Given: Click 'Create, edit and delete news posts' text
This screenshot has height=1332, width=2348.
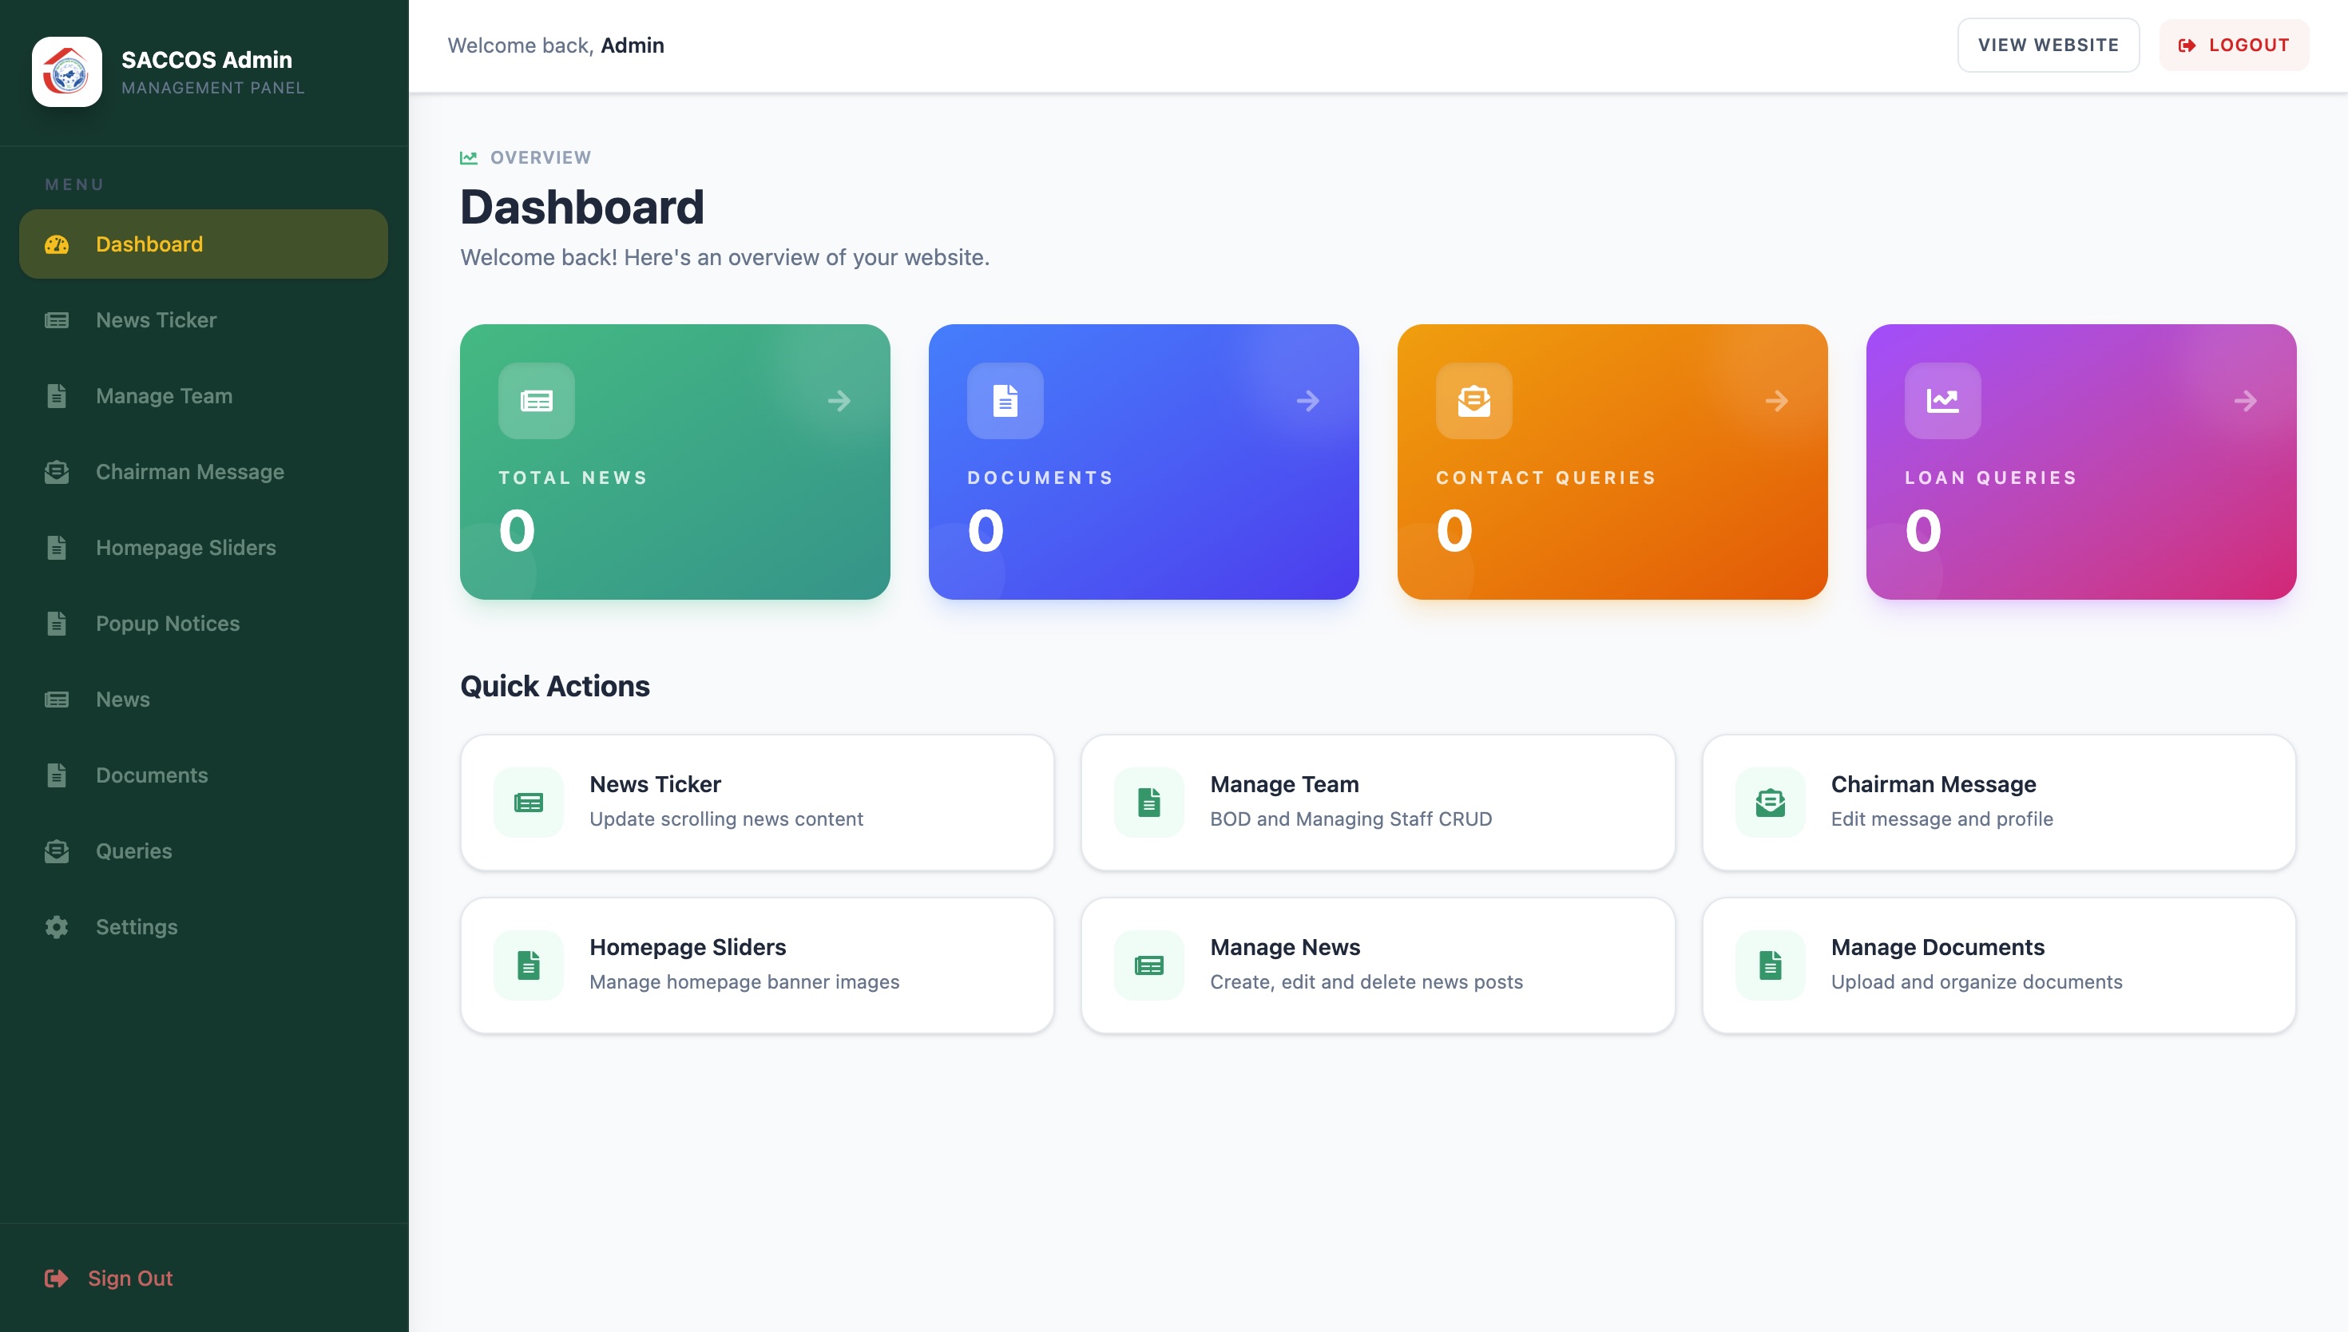Looking at the screenshot, I should (x=1366, y=981).
